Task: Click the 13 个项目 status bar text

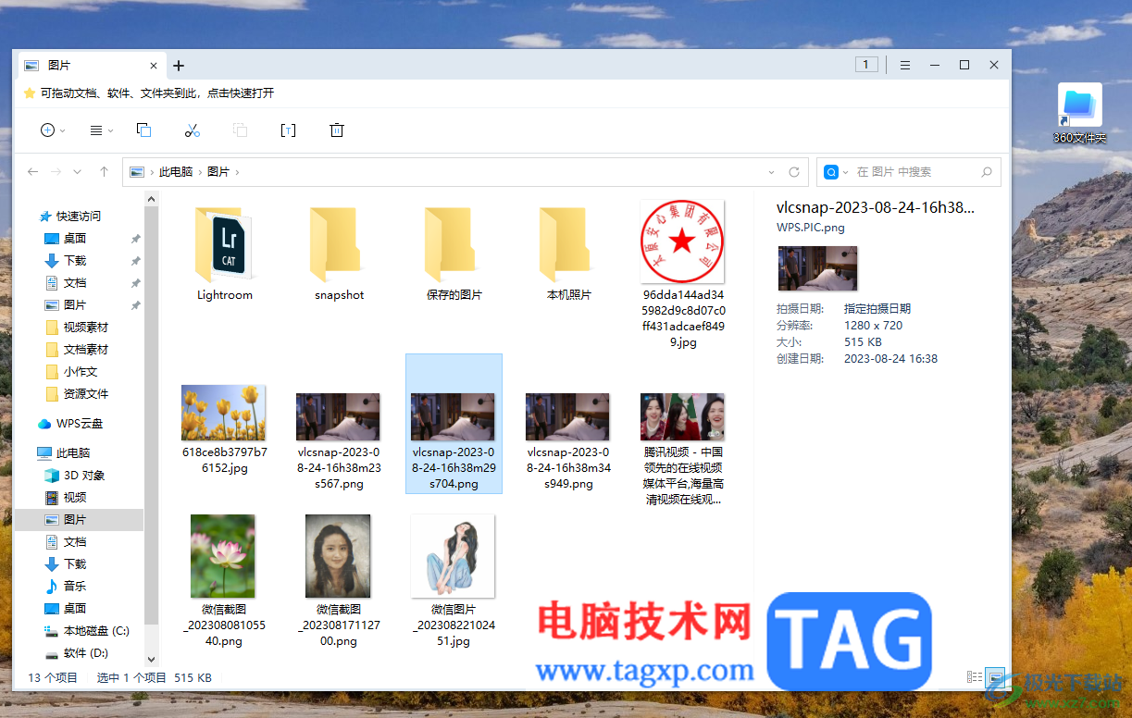Action: pos(54,677)
